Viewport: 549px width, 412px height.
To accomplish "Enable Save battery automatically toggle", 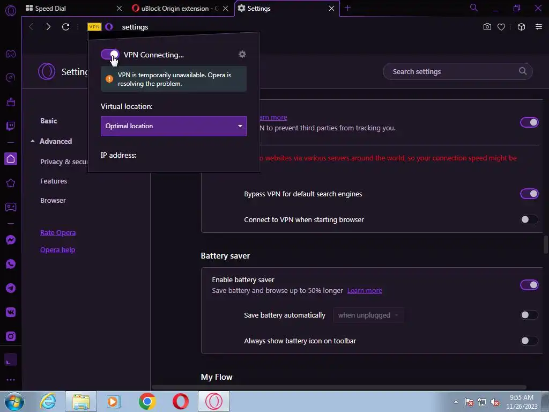I will [x=529, y=315].
